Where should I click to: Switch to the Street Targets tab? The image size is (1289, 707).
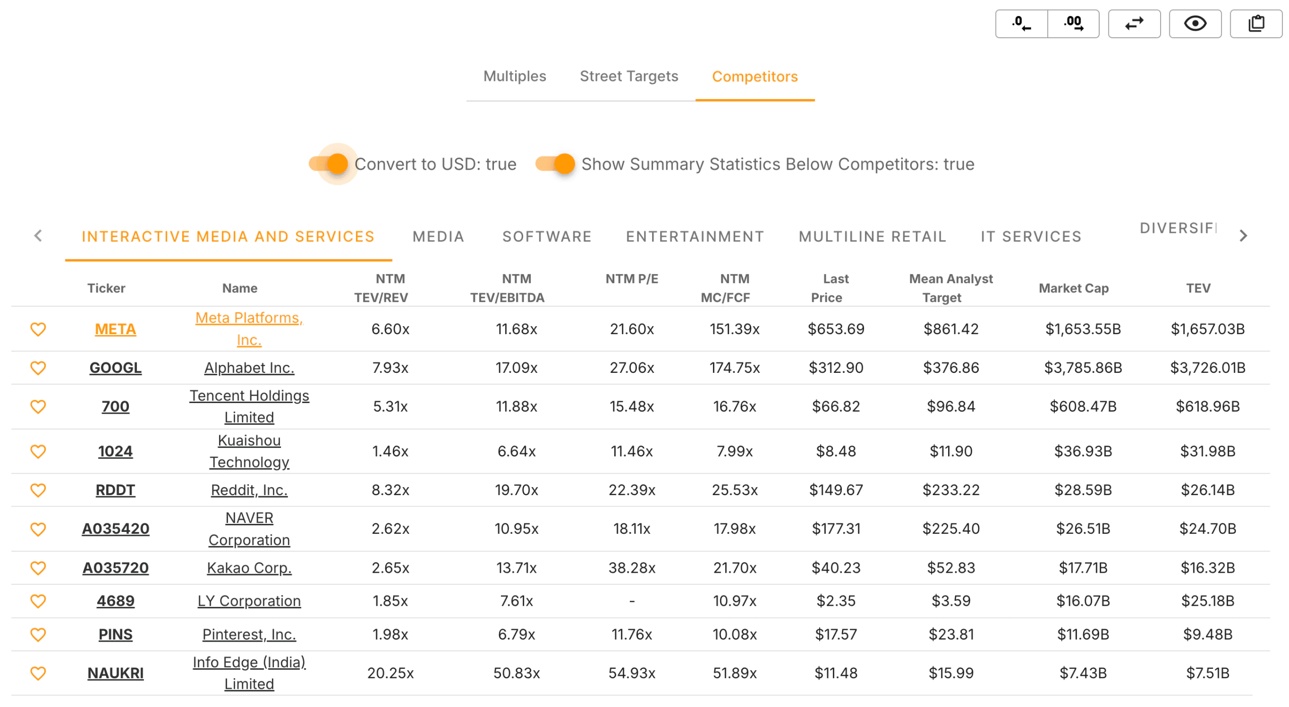(x=628, y=76)
